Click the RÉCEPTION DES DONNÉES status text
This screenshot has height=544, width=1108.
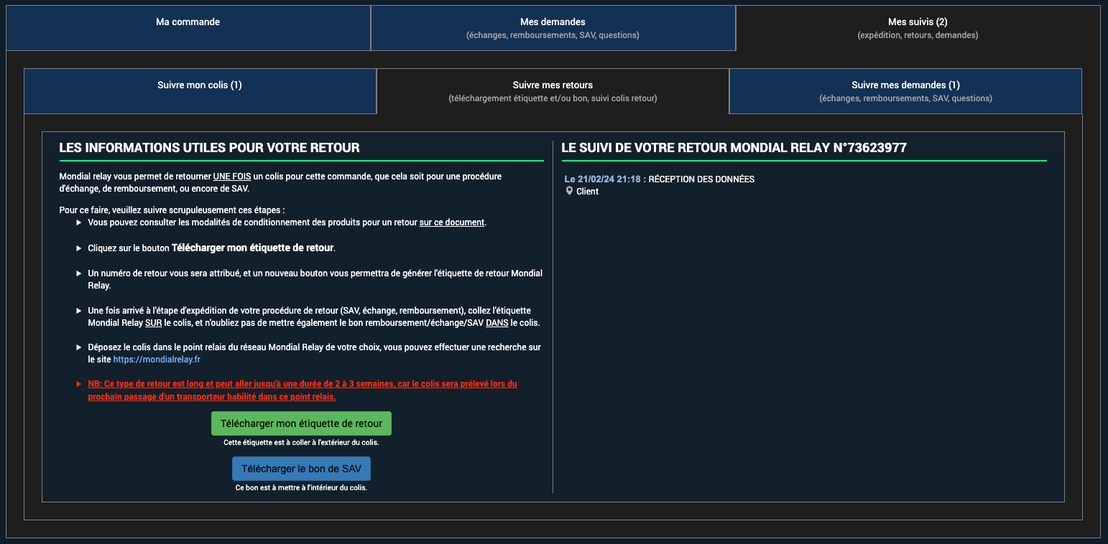click(701, 179)
